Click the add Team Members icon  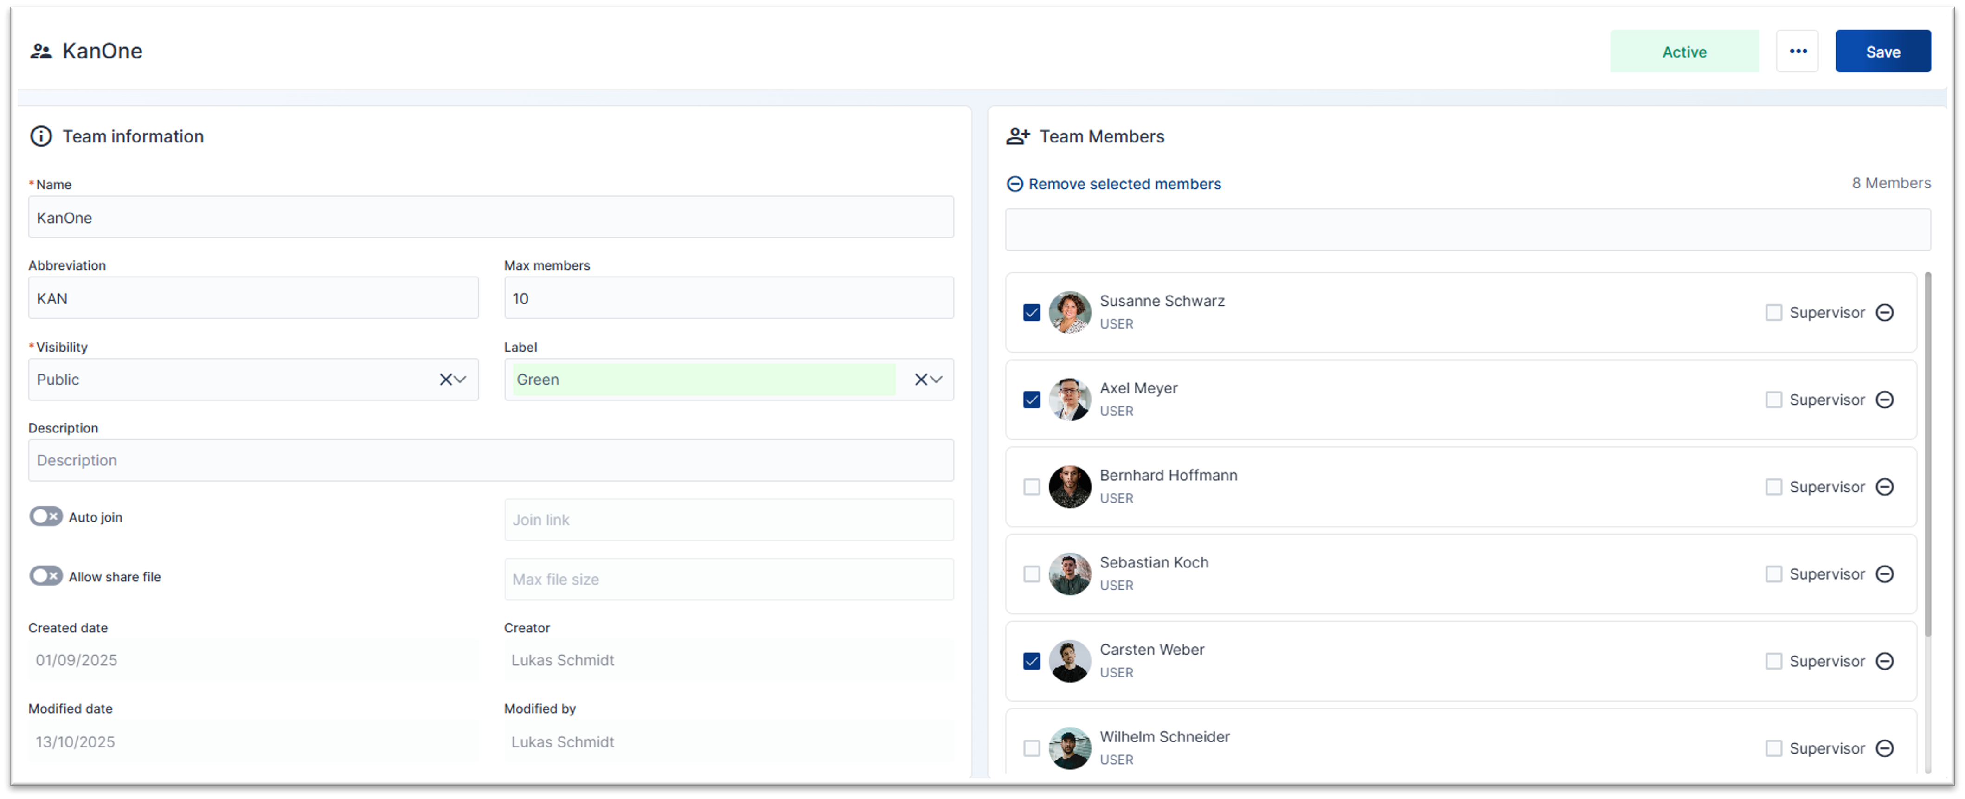click(1017, 135)
